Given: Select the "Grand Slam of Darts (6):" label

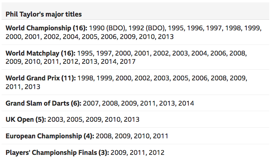Looking at the screenshot, I should [x=43, y=103].
